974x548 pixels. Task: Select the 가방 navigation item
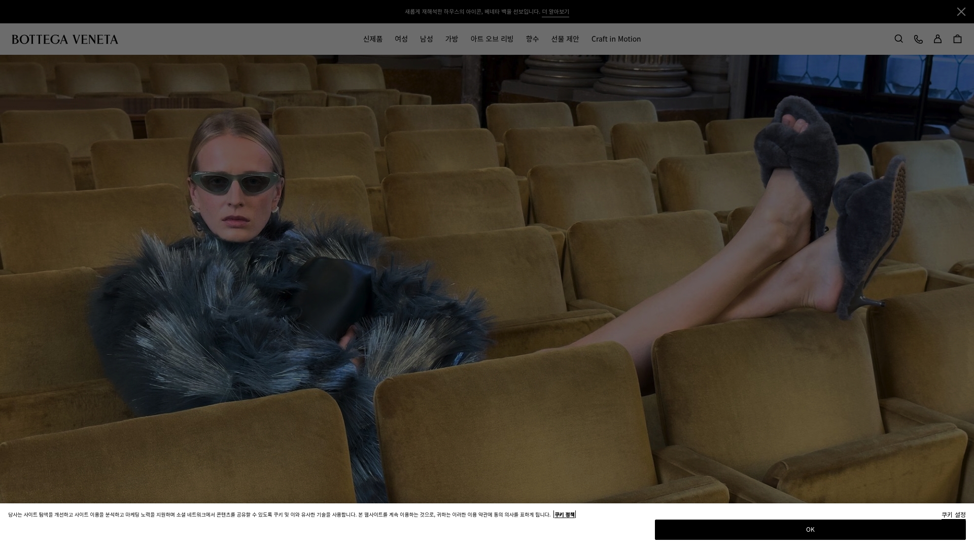pyautogui.click(x=451, y=39)
